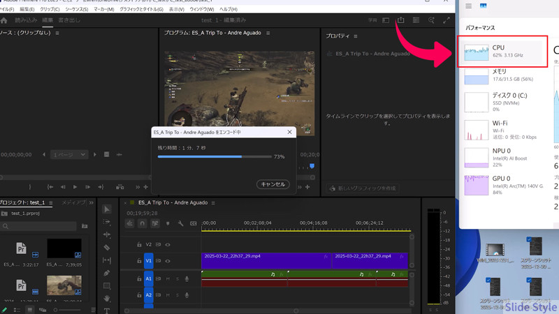Click the Quick Export icon in the header
The height and width of the screenshot is (314, 559).
pos(401,21)
